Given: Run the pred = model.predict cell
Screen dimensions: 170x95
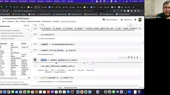Looking at the screenshot, I should tap(35, 60).
